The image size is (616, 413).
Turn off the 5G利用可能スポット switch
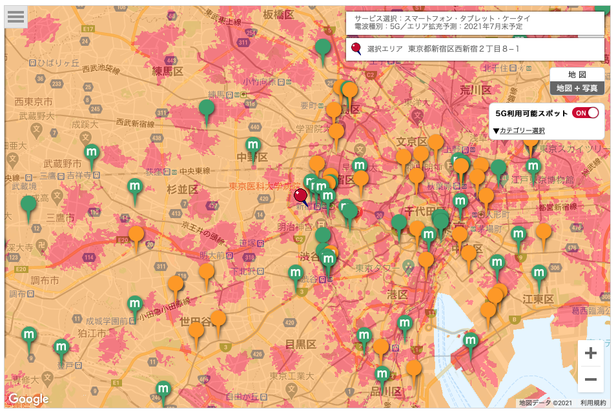tap(586, 113)
